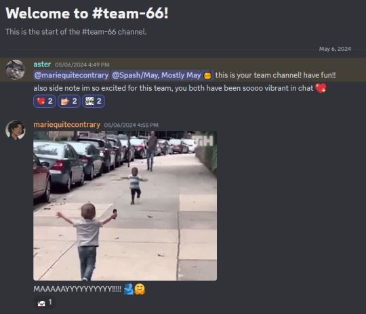Click the sparkling heart emoji after chat
Screen dimensions: 366x314
tap(321, 88)
